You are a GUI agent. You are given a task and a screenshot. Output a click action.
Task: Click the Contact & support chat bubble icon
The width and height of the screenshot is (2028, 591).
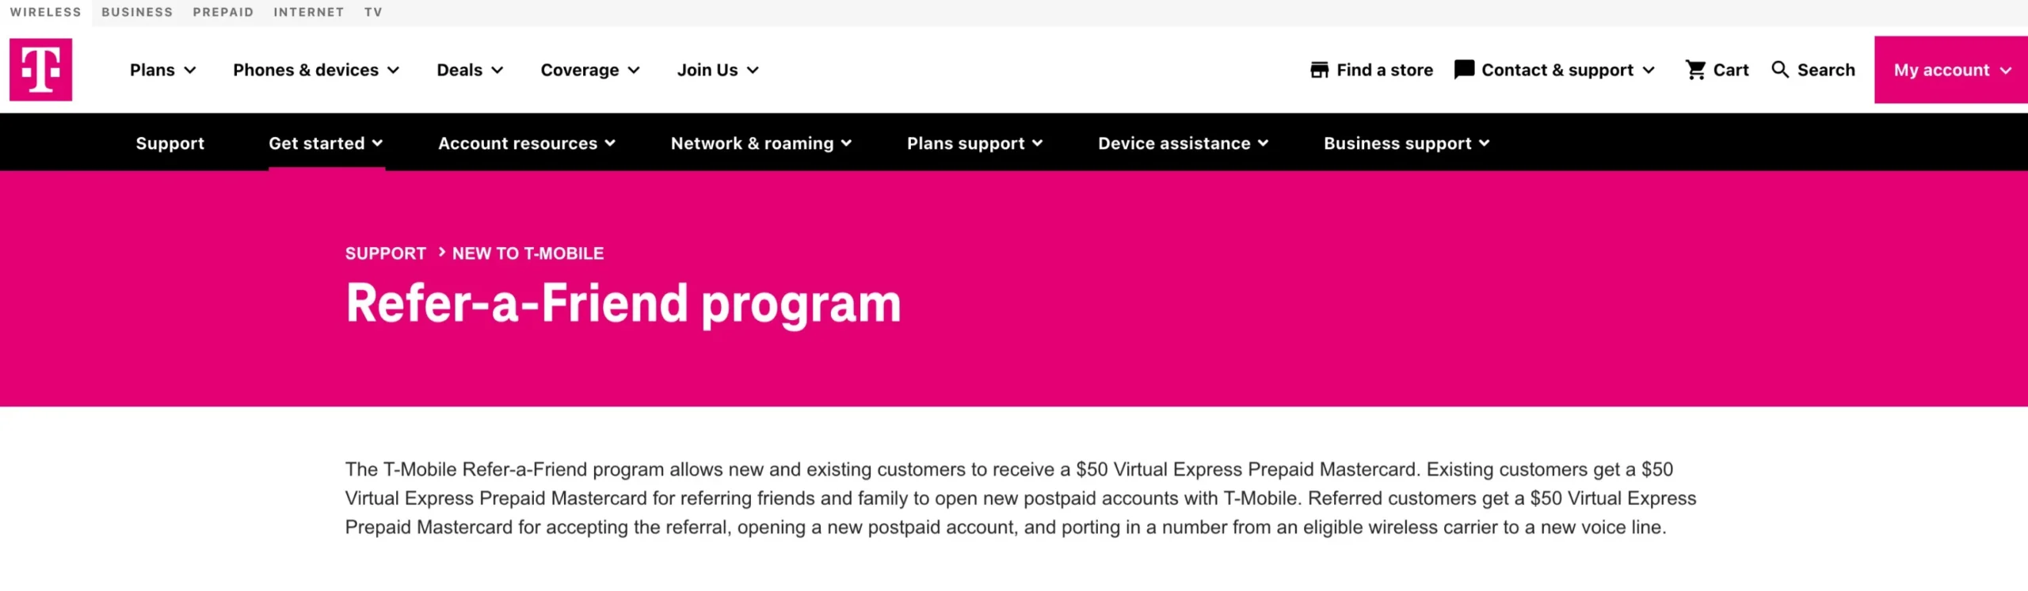(x=1464, y=70)
